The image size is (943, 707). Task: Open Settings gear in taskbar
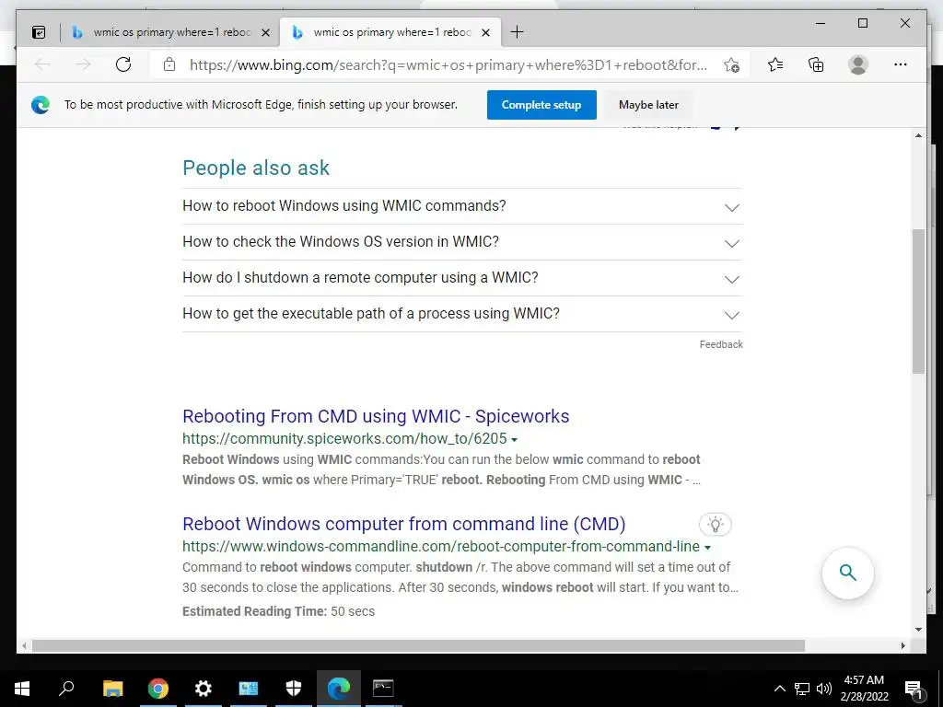tap(204, 689)
